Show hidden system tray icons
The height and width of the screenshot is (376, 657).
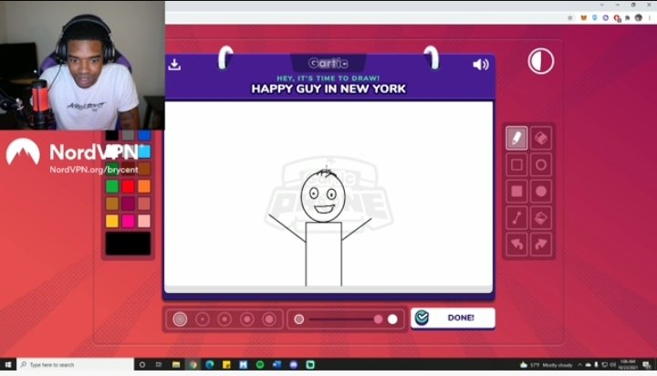coord(580,365)
